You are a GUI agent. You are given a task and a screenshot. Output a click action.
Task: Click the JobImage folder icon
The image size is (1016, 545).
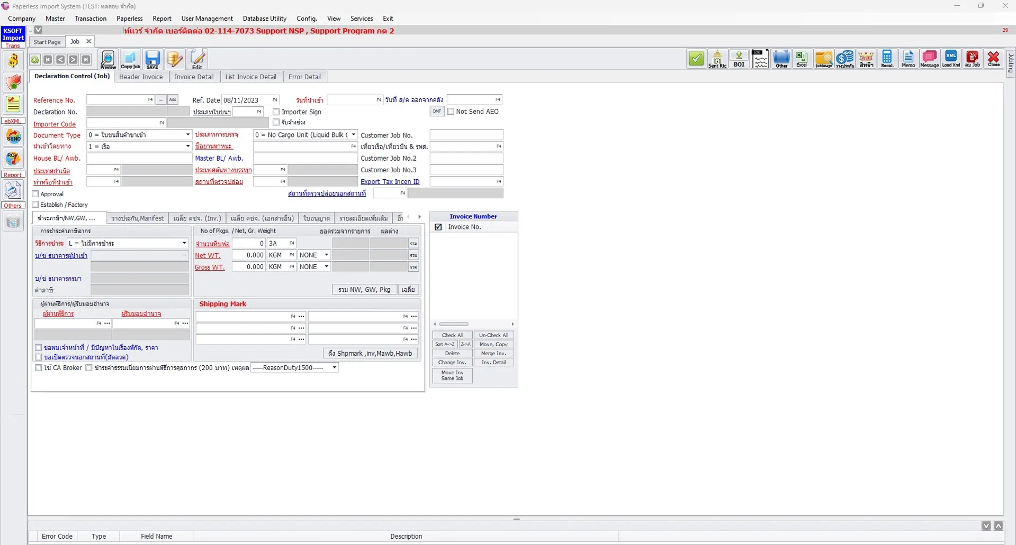(823, 59)
